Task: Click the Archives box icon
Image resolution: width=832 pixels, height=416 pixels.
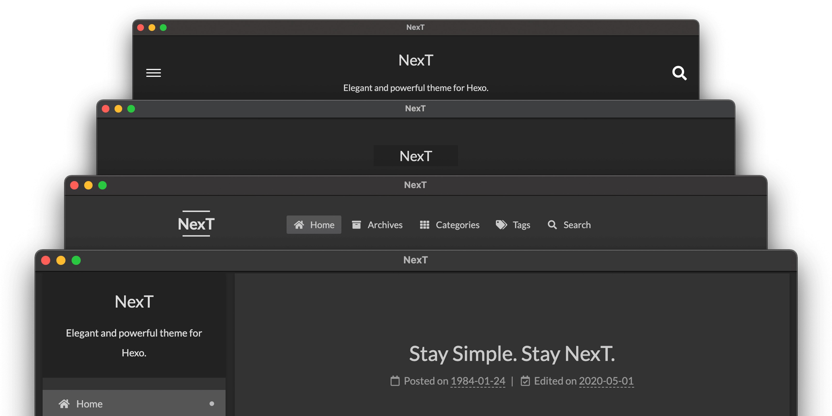Action: [x=356, y=225]
